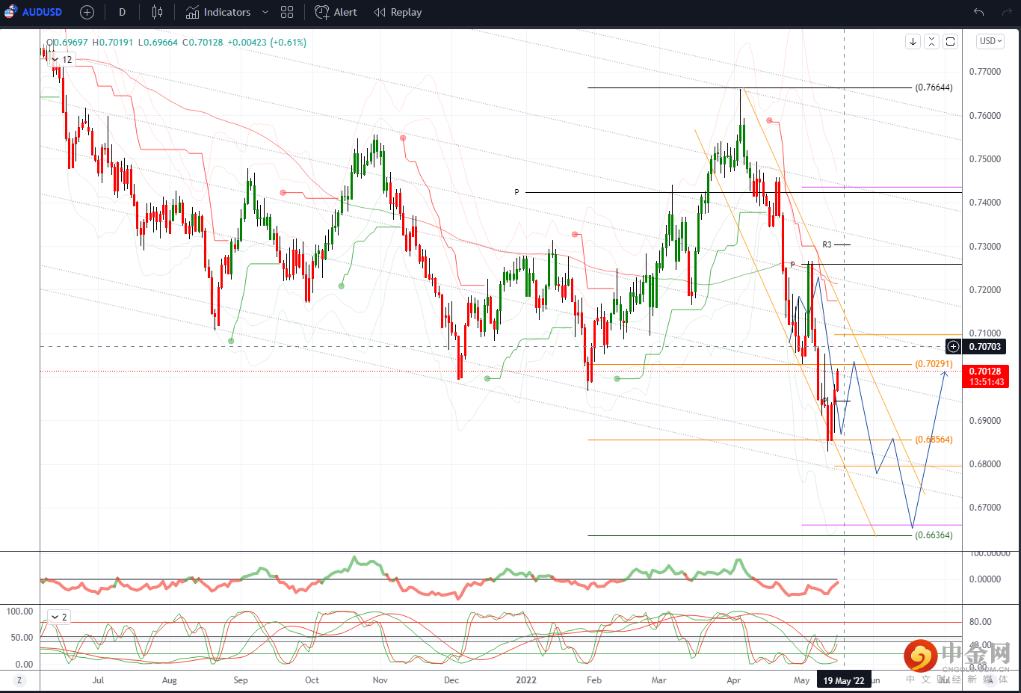This screenshot has height=693, width=1021.
Task: Select the 0.76644 horizontal line label
Action: 934,87
